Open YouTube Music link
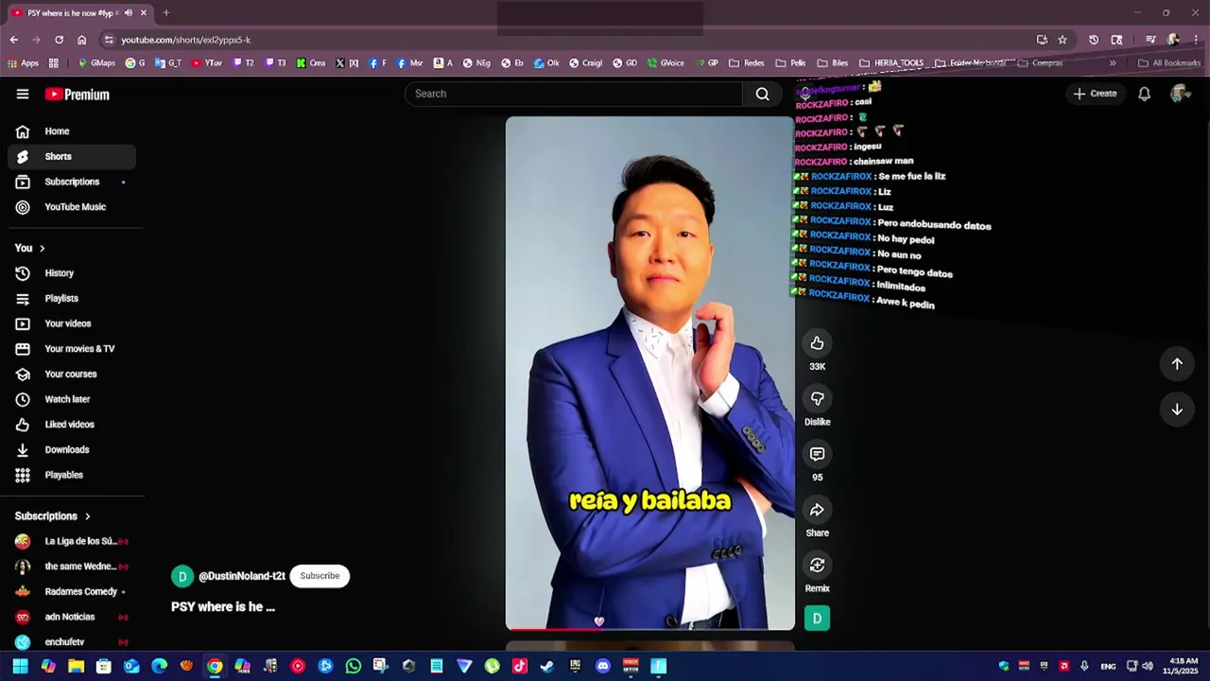The width and height of the screenshot is (1210, 681). (x=72, y=207)
